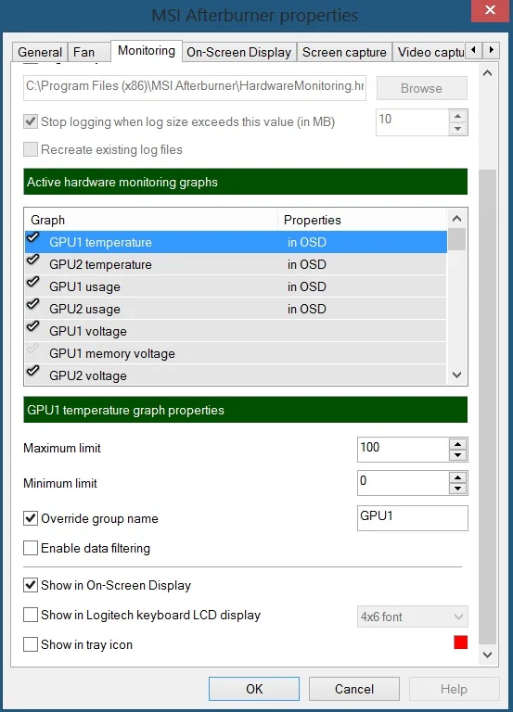Click the Graph column header

(x=151, y=220)
